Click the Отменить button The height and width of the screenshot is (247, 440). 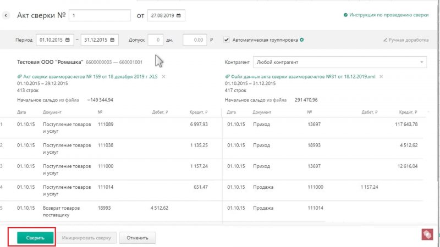[138, 238]
